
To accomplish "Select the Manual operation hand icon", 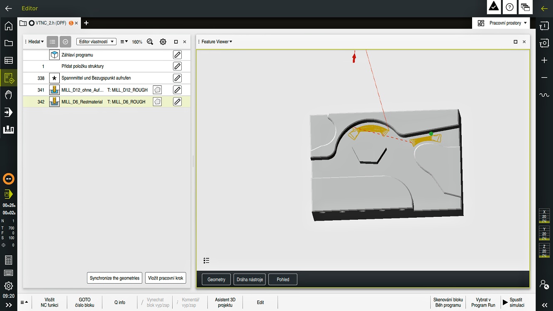I will [x=8, y=95].
